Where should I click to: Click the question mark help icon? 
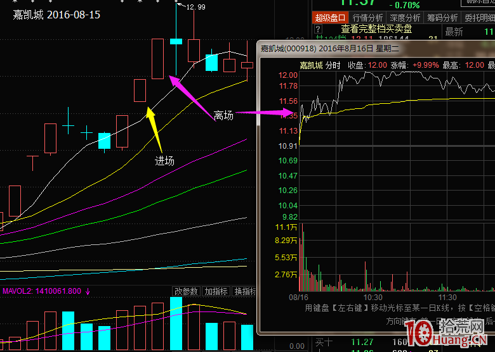[318, 29]
